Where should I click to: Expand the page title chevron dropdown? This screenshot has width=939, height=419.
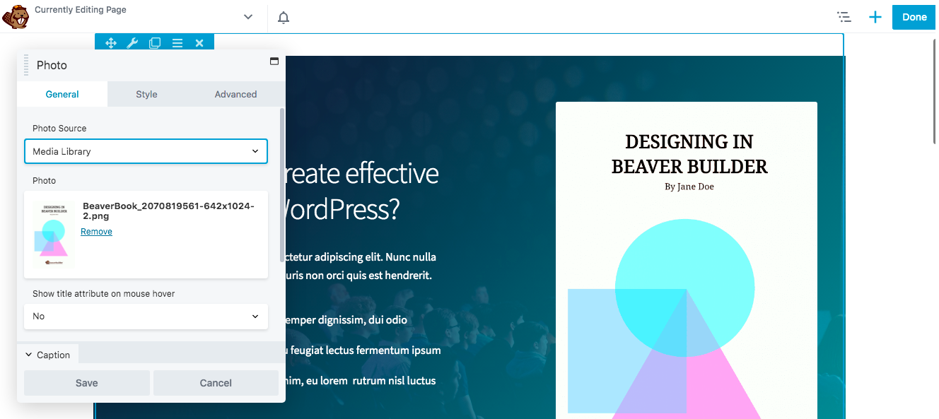click(248, 17)
